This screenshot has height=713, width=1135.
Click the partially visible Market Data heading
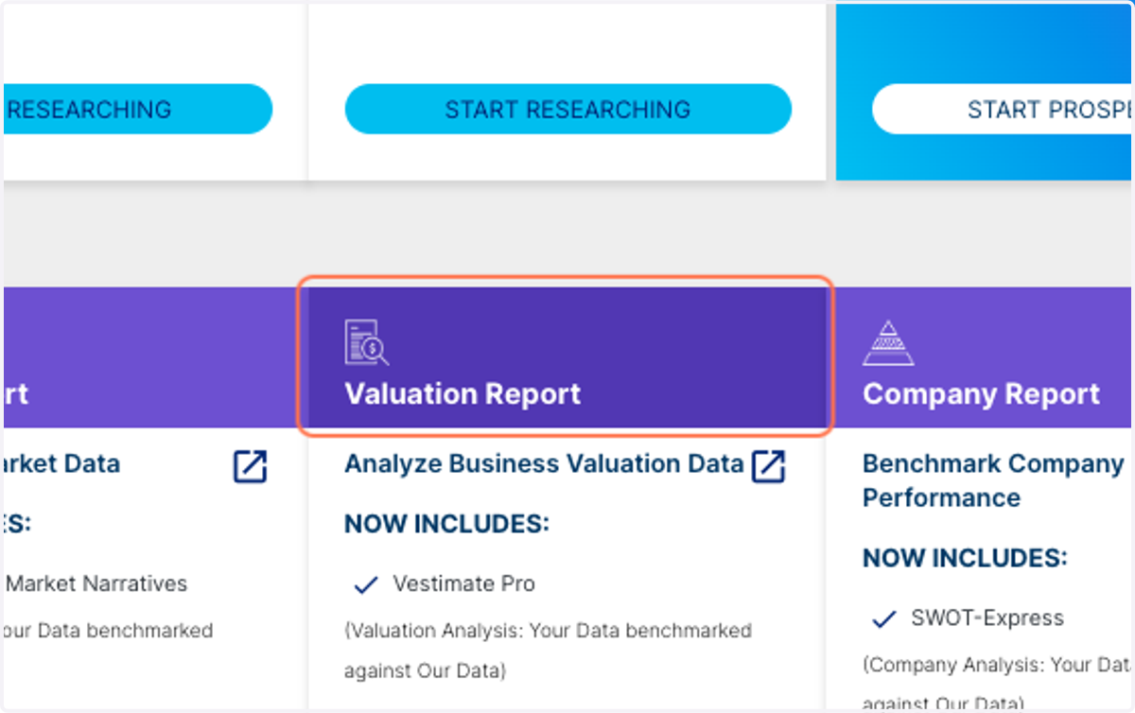click(x=62, y=464)
